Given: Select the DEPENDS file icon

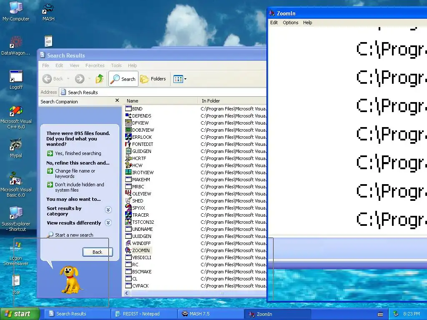Looking at the screenshot, I should [128, 116].
